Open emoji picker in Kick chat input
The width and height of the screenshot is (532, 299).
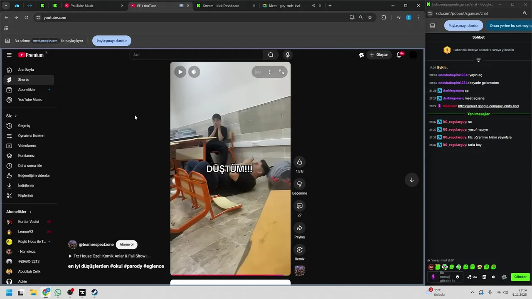pyautogui.click(x=458, y=277)
